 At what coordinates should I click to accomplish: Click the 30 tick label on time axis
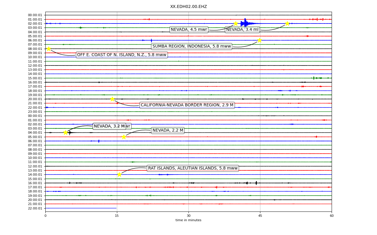(188, 216)
